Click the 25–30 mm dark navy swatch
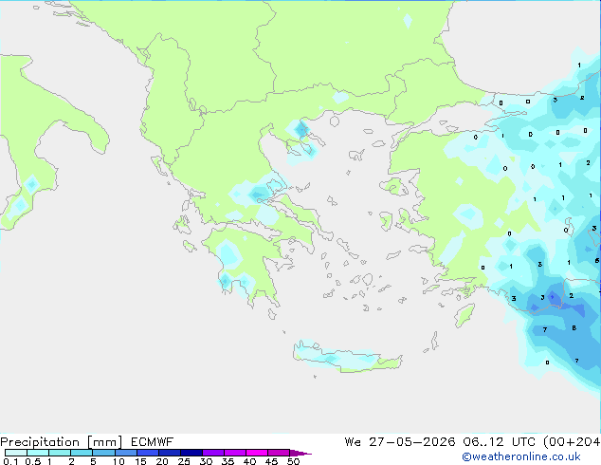Image resolution: width=601 pixels, height=465 pixels. (x=191, y=453)
